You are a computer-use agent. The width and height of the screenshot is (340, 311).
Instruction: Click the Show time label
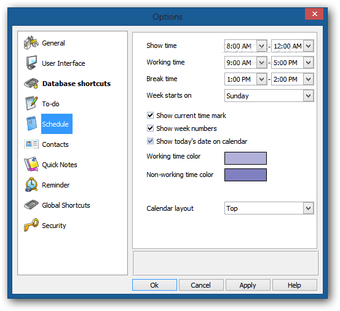(162, 45)
